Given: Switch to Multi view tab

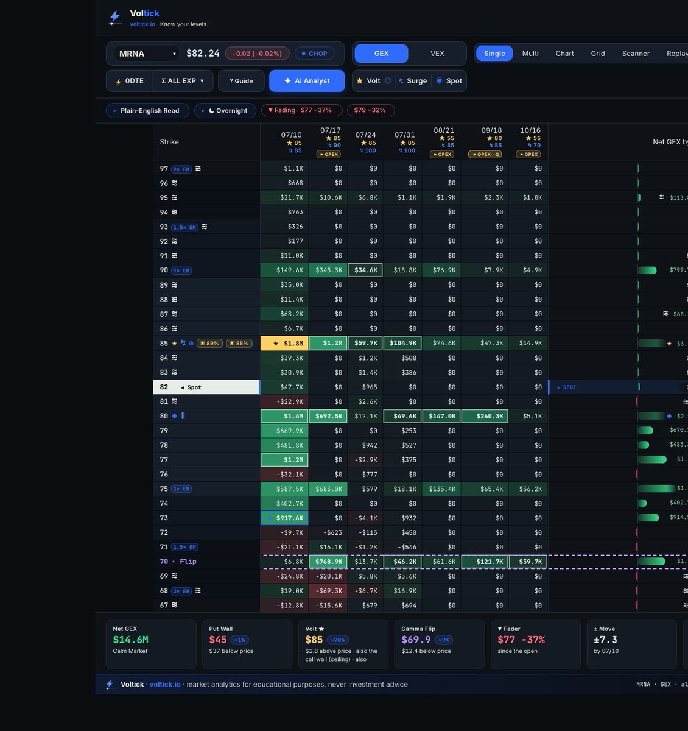Looking at the screenshot, I should tap(530, 54).
